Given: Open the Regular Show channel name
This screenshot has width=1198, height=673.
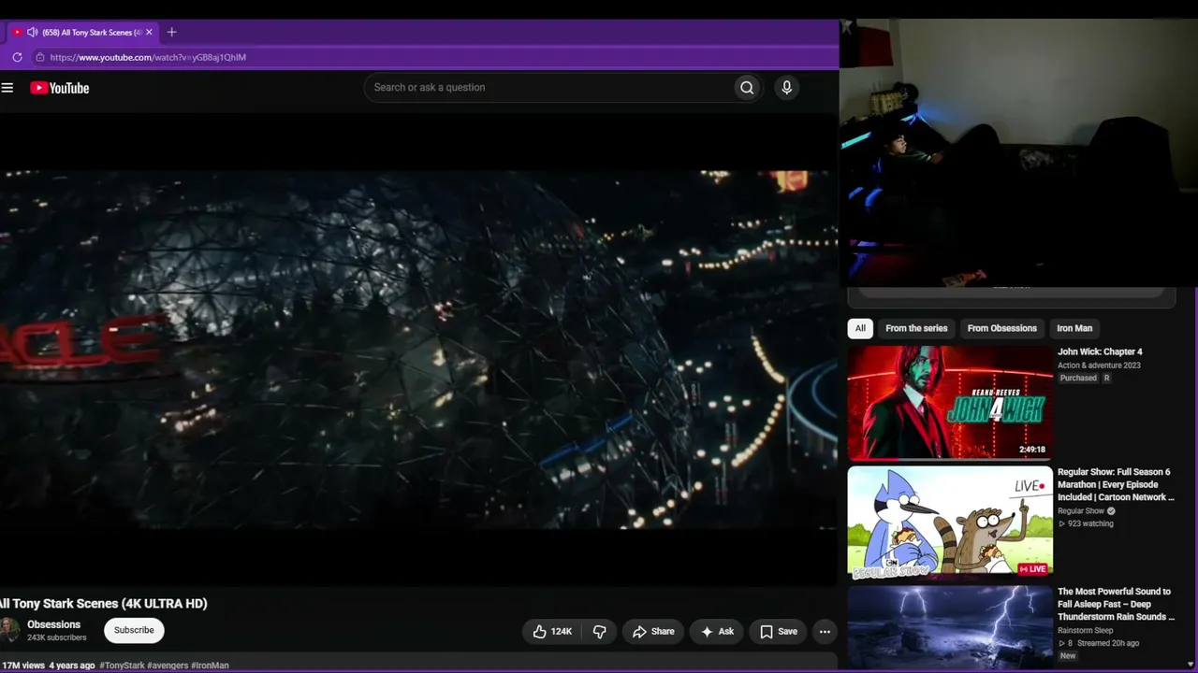Looking at the screenshot, I should coord(1081,511).
